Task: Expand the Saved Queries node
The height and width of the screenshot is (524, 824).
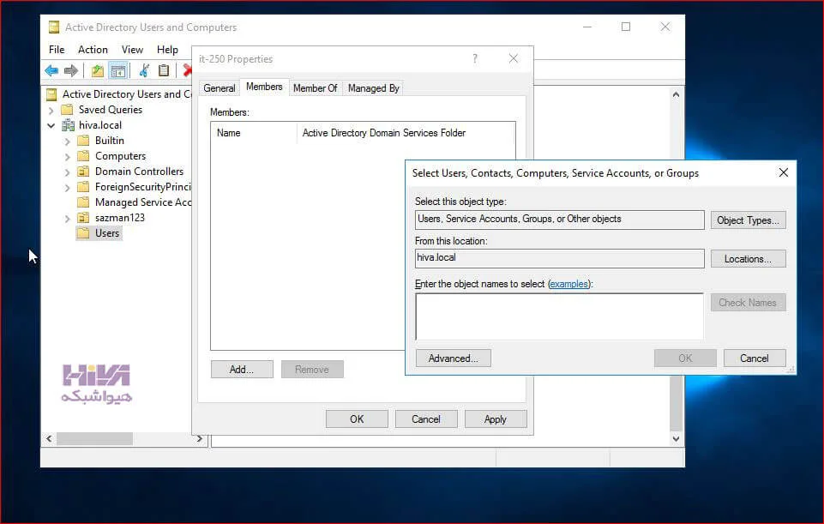Action: (x=51, y=111)
